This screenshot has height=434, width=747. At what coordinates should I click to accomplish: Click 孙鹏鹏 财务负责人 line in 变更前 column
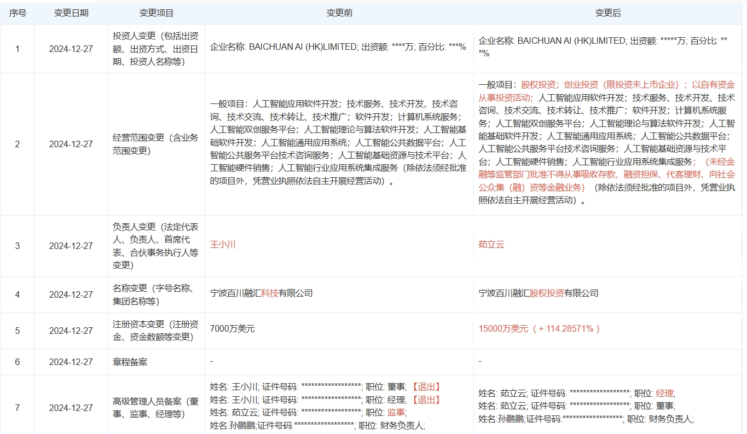(317, 425)
